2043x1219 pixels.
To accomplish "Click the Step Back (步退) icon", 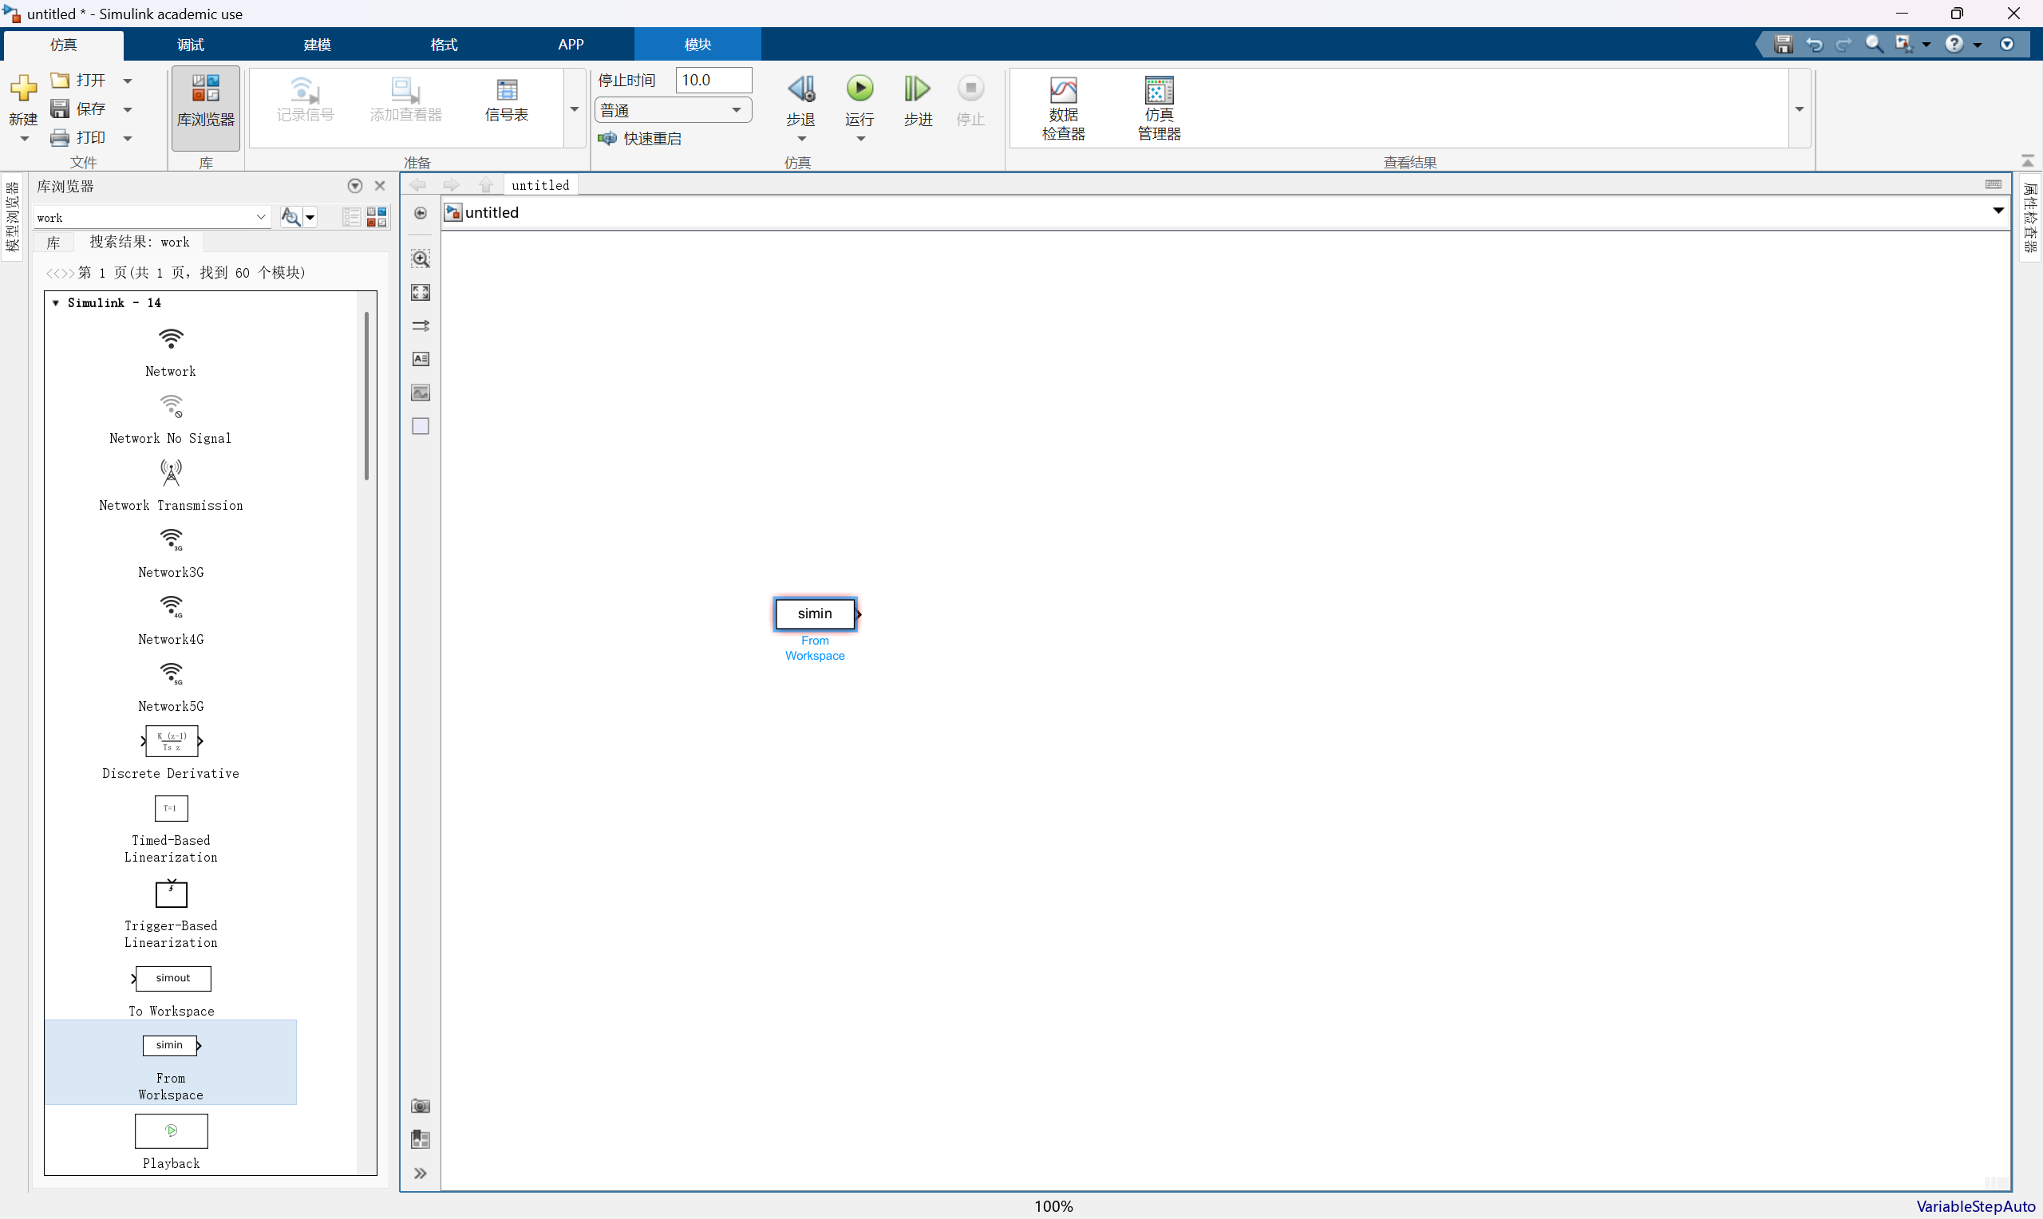I will (800, 89).
